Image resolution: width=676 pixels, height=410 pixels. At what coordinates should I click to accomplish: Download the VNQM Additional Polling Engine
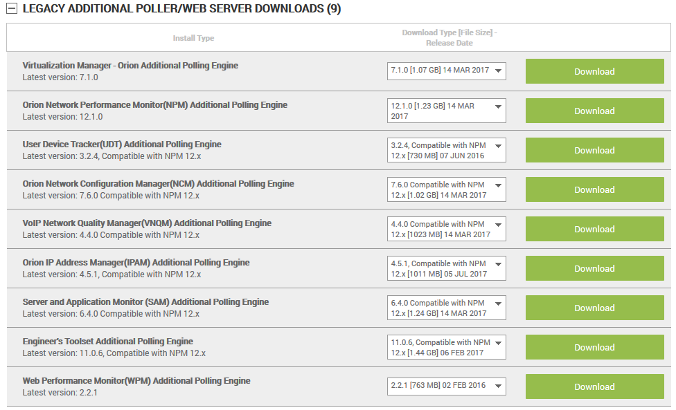pos(594,228)
